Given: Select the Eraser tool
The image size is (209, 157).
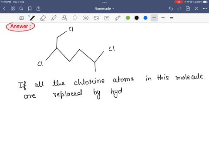Looking at the screenshot, I should pos(43,18).
